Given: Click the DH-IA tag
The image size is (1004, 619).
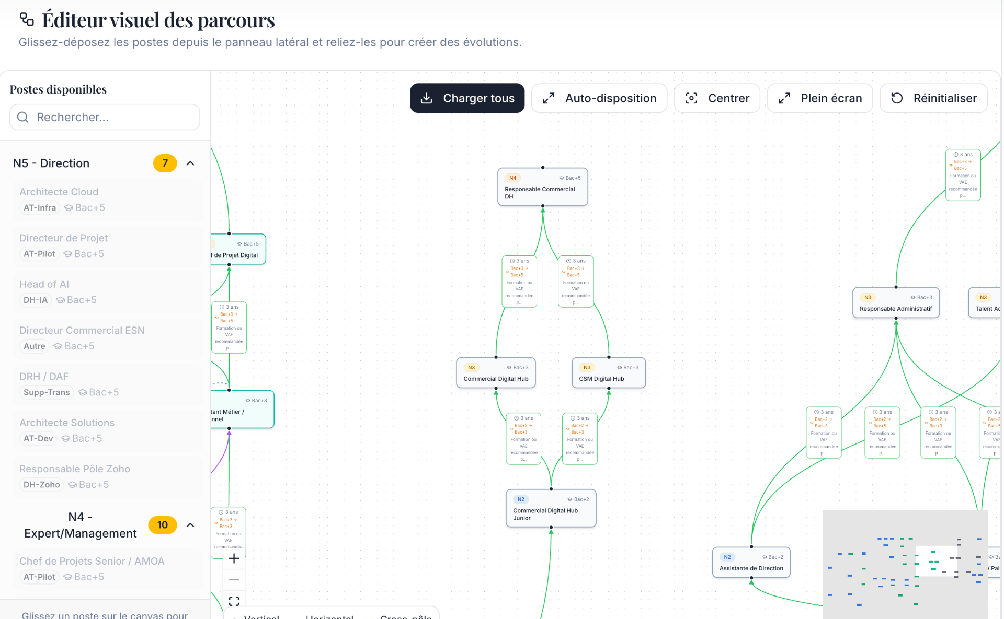Looking at the screenshot, I should (x=36, y=300).
